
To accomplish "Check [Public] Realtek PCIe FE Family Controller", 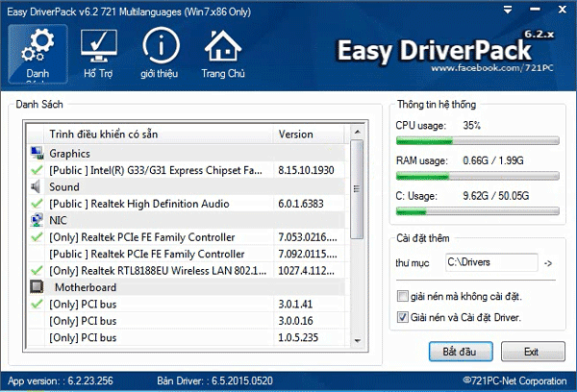I will [x=37, y=254].
